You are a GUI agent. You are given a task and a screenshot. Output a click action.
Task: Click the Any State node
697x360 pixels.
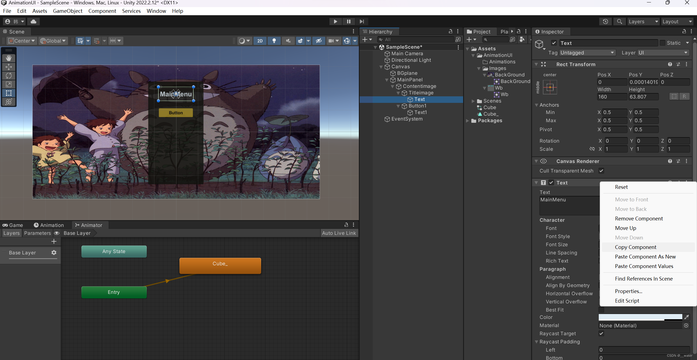[114, 251]
